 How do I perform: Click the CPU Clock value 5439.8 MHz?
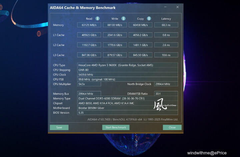coord(127,75)
